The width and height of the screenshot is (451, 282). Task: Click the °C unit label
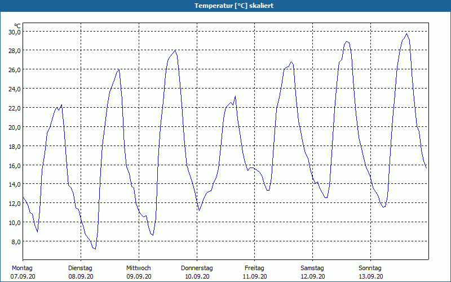(x=17, y=26)
